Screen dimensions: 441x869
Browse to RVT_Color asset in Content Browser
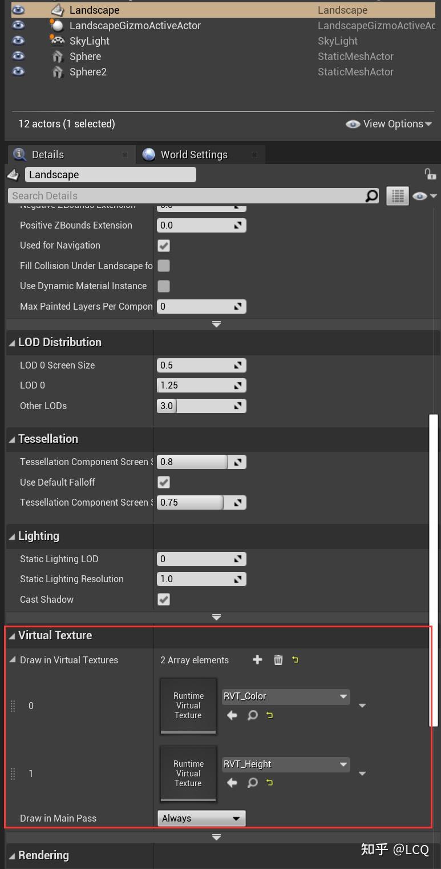coord(252,715)
